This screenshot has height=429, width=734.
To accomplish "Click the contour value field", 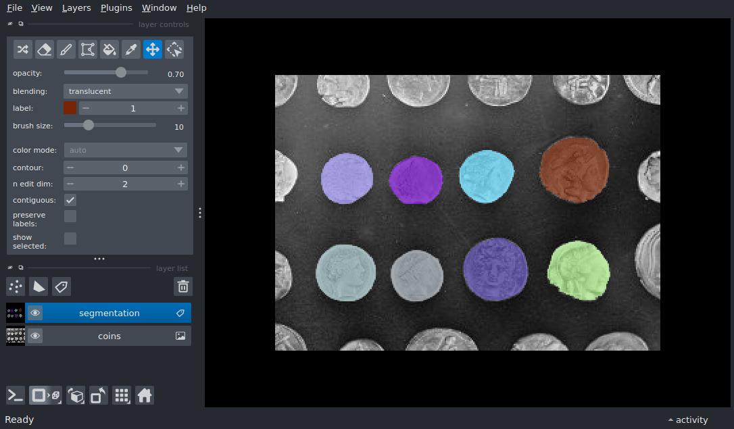I will (125, 168).
